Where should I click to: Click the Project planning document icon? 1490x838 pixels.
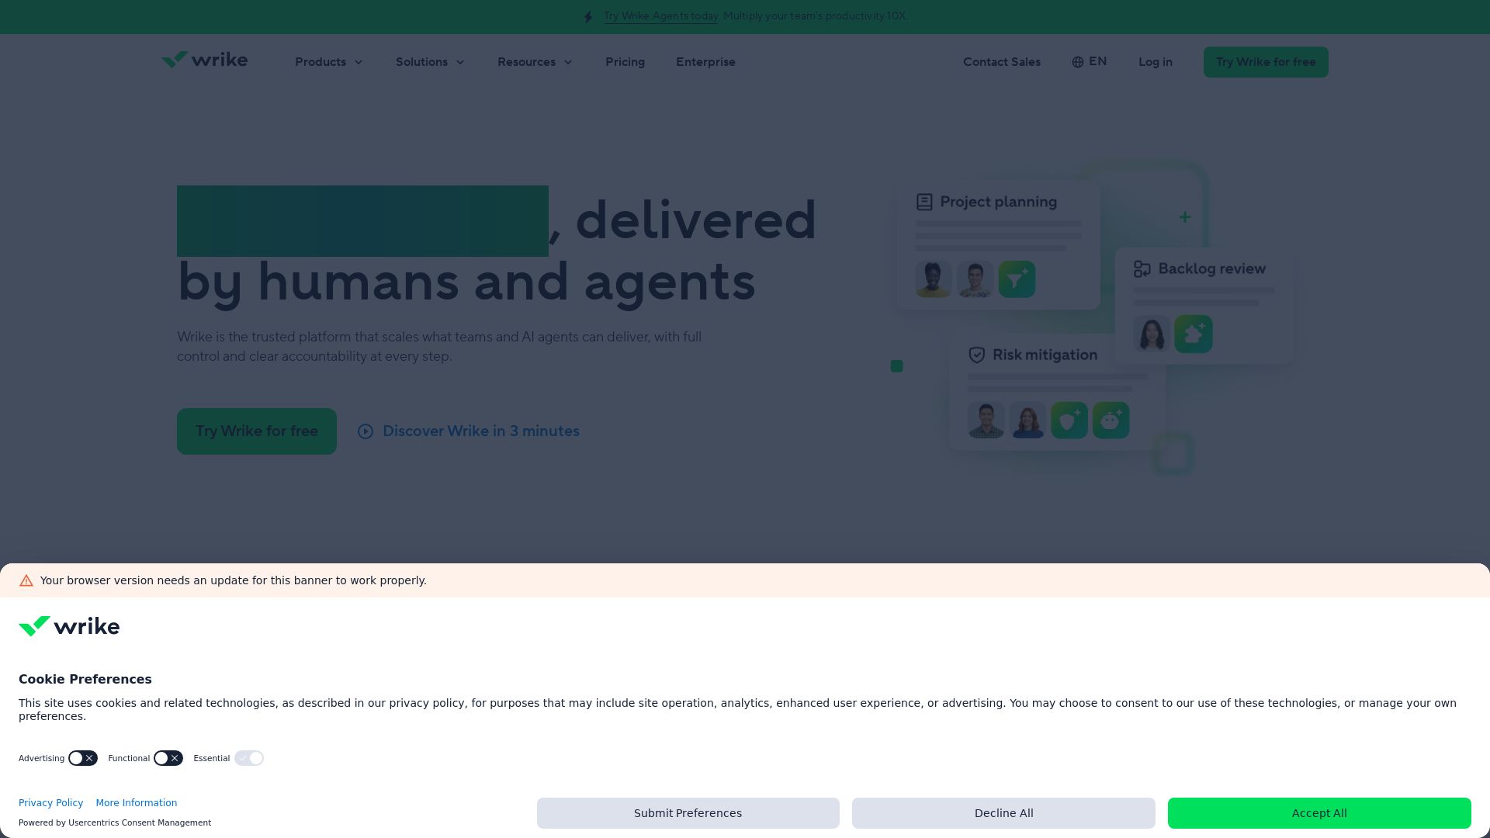924,203
